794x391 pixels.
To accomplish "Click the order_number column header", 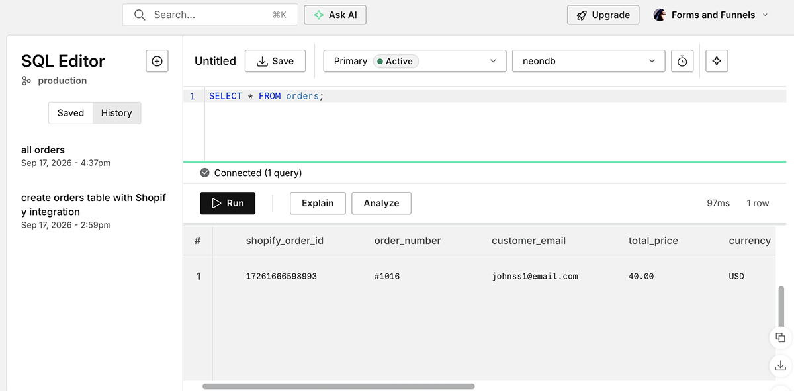I will click(408, 241).
